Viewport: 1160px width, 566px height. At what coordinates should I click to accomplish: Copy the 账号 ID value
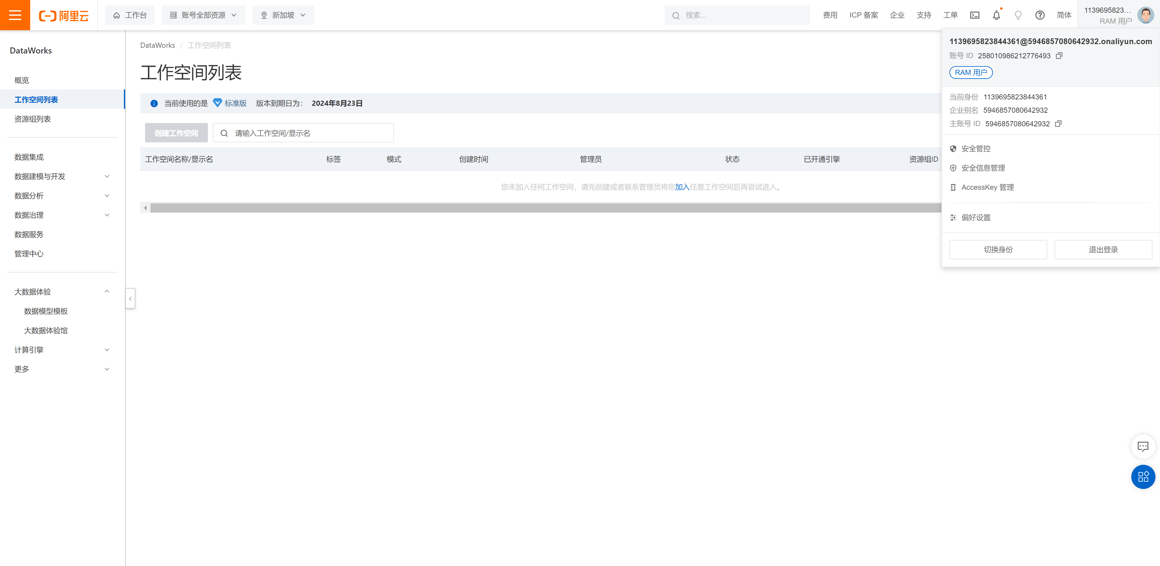pyautogui.click(x=1059, y=56)
